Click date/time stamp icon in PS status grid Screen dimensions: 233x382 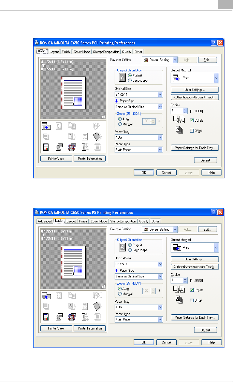click(x=85, y=317)
